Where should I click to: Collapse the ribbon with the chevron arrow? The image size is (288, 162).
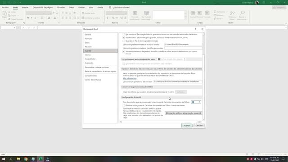tap(286, 23)
